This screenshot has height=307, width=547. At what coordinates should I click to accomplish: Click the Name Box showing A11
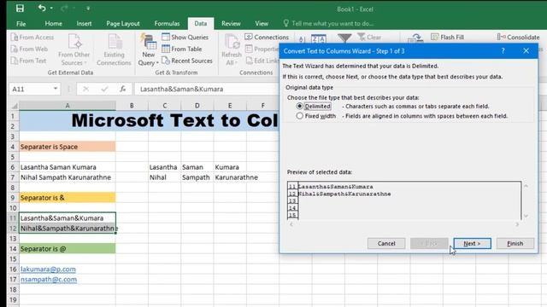[31, 89]
